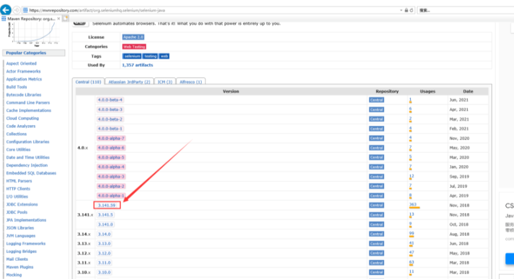The height and width of the screenshot is (279, 514).
Task: Open a new browser tab button
Action: tap(66, 19)
